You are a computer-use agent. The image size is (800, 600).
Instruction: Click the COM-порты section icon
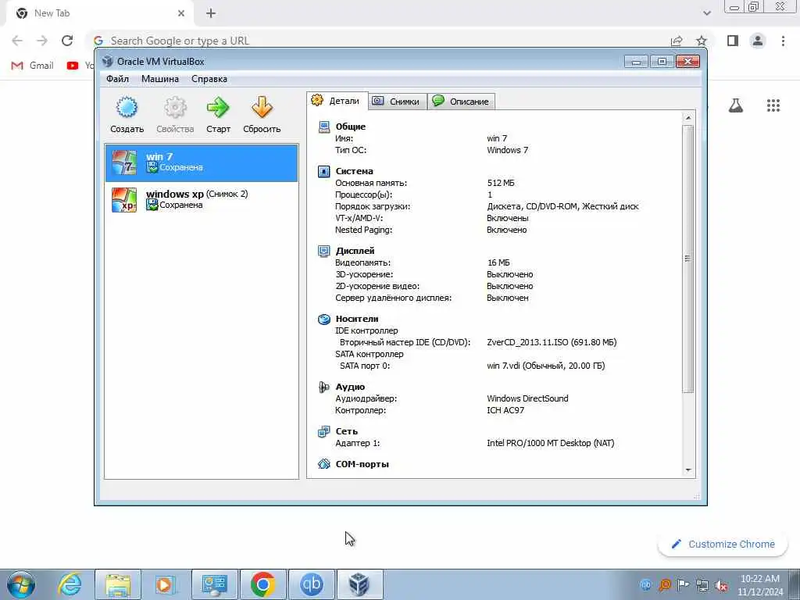coord(324,464)
